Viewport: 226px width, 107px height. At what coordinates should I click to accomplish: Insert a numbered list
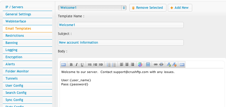tap(108, 64)
